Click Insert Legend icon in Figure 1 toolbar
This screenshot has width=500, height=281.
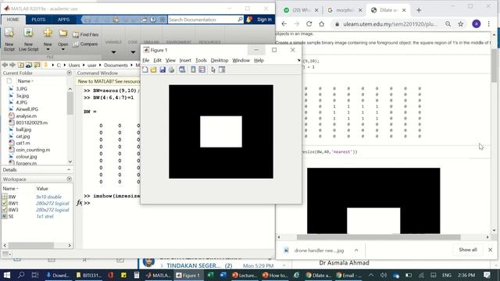pos(202,69)
